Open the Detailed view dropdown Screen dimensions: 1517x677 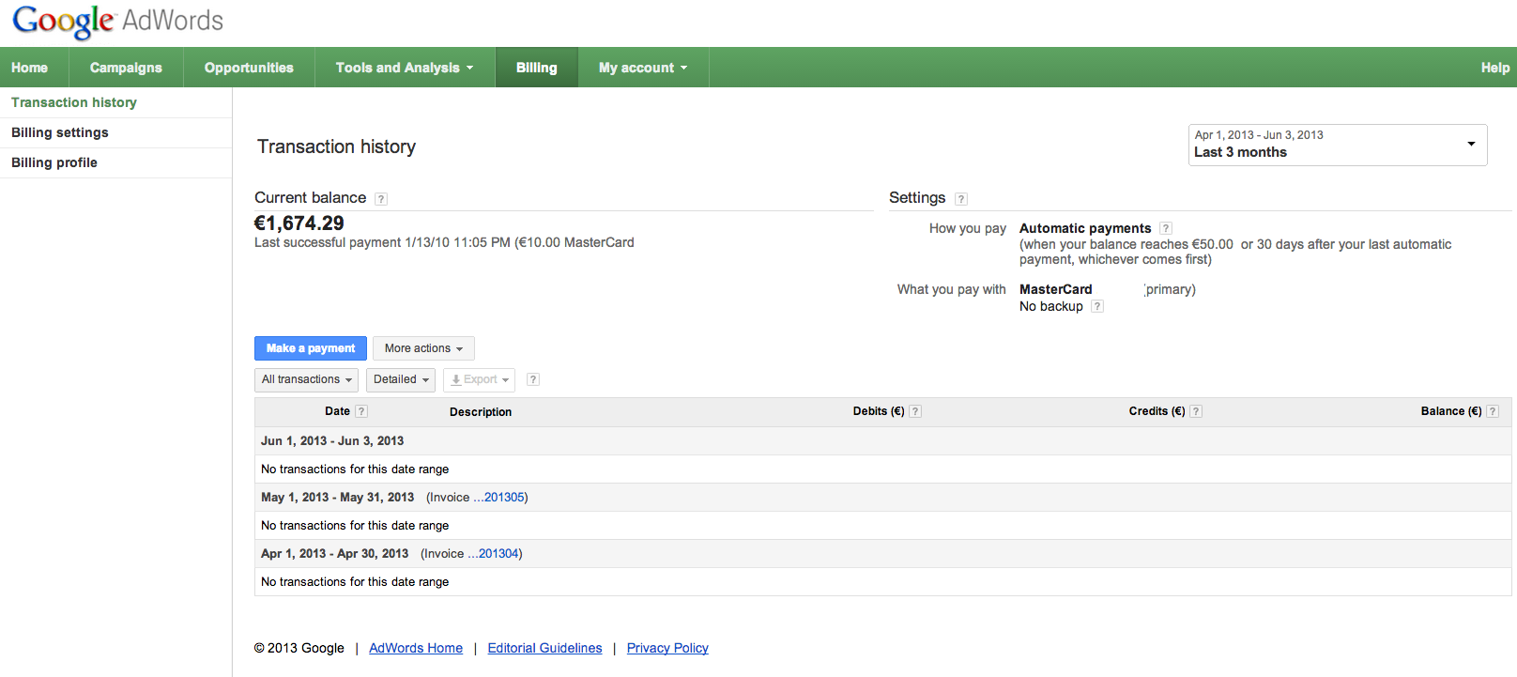(401, 379)
